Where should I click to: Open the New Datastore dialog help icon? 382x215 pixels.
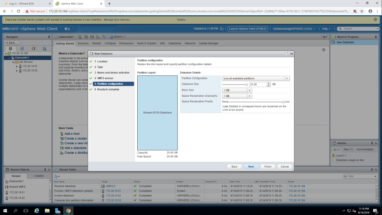[287, 54]
